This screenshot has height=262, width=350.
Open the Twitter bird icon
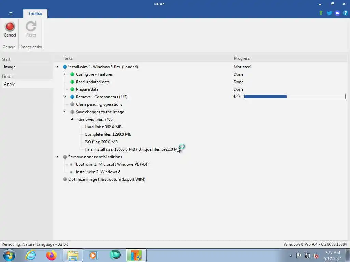[329, 13]
